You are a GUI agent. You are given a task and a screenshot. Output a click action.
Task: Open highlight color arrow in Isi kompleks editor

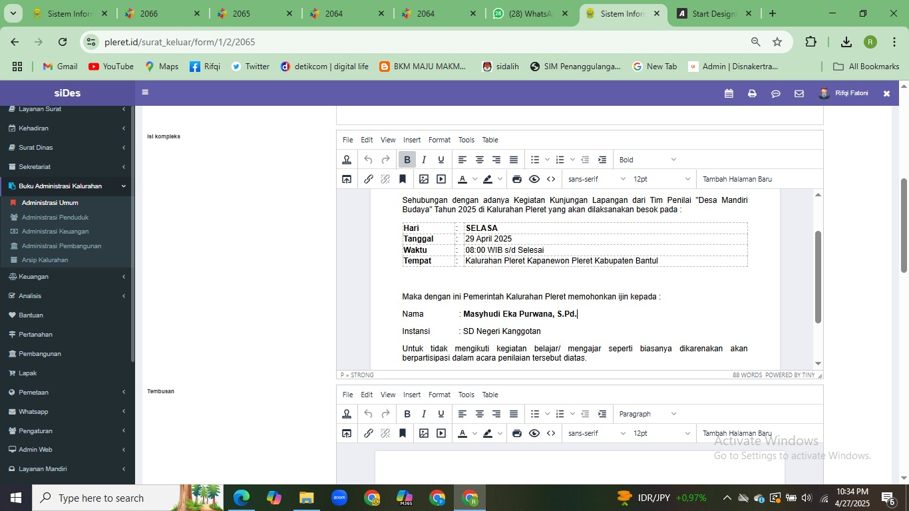pyautogui.click(x=500, y=179)
